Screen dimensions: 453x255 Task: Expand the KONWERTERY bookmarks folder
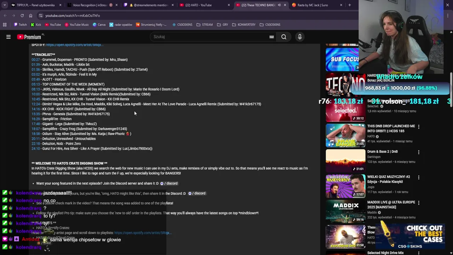point(244,25)
